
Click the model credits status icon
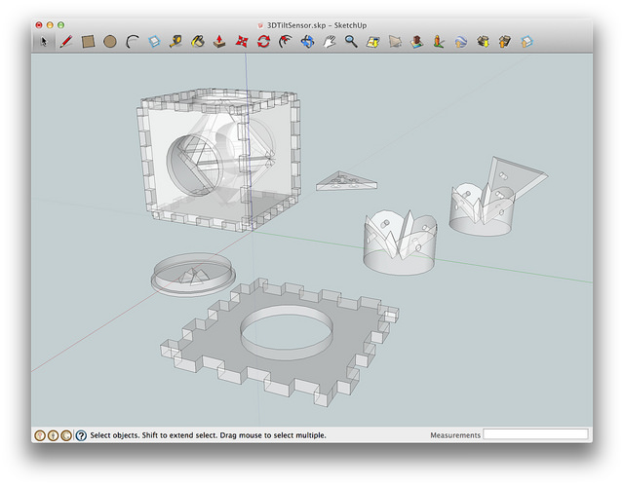53,435
